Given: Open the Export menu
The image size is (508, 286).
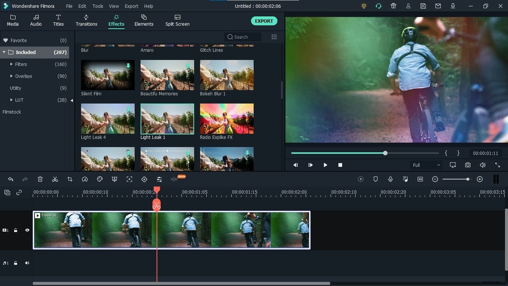Looking at the screenshot, I should [x=131, y=6].
